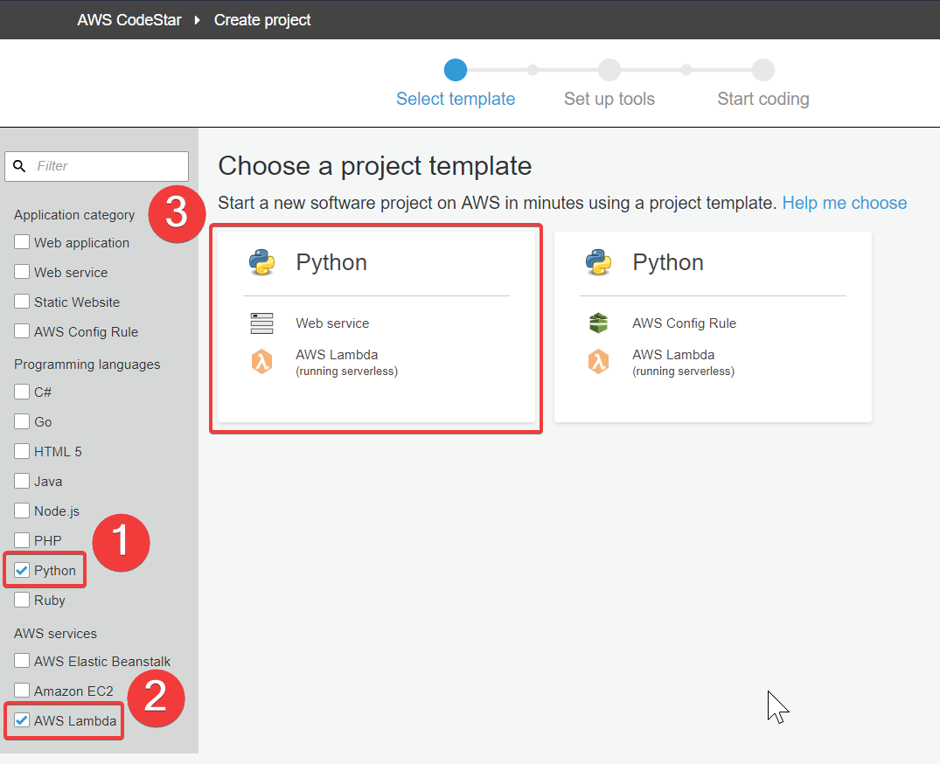Enable the Node.js filter checkbox
This screenshot has width=940, height=764.
[22, 510]
